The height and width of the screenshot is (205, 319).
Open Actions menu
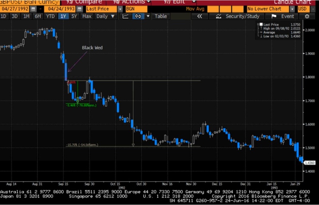click(132, 2)
